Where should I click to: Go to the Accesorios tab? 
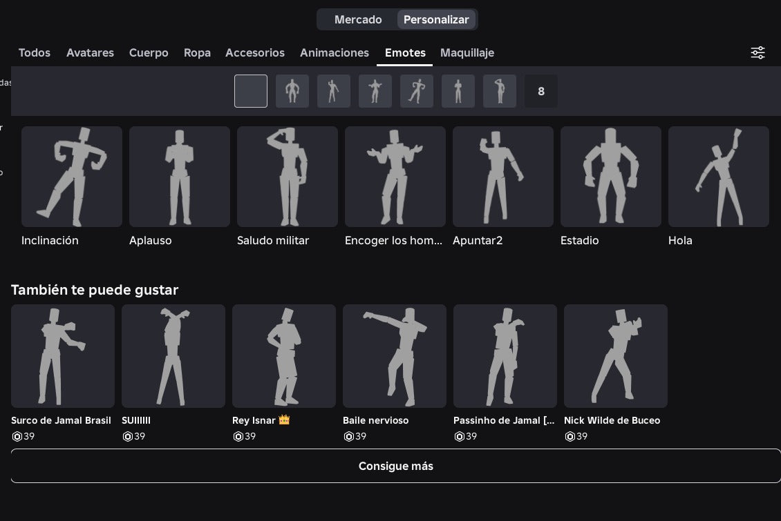tap(254, 52)
